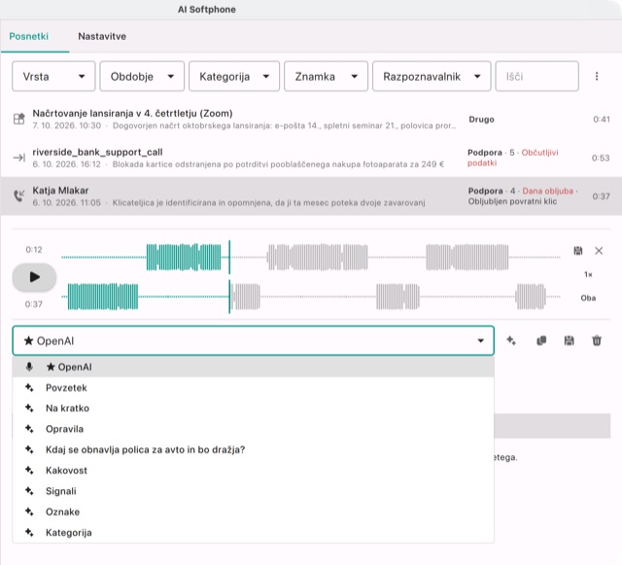Toggle the Oba channel selection
The image size is (622, 565).
[x=588, y=298]
